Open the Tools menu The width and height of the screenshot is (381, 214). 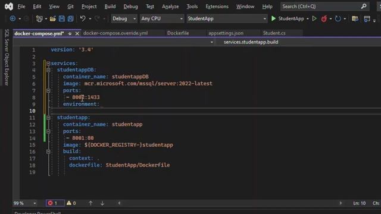point(192,7)
